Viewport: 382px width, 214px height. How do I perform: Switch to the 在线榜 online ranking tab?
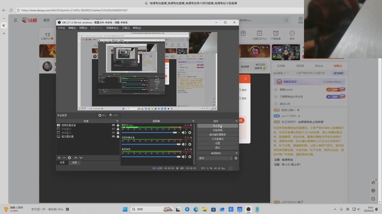(281, 66)
